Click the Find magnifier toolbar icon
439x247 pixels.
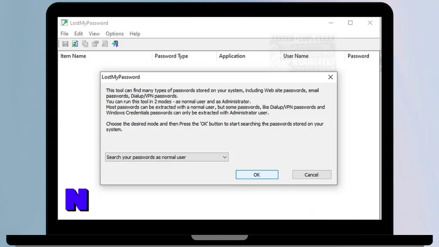pyautogui.click(x=105, y=44)
